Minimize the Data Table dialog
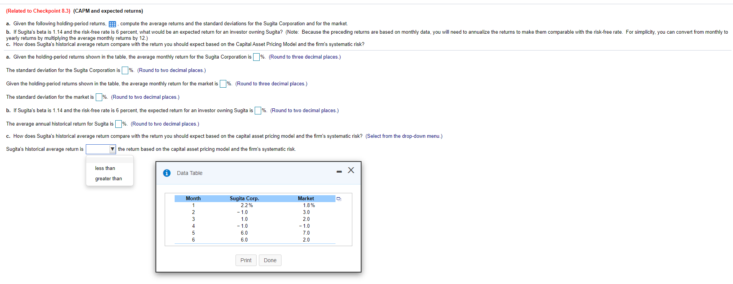The width and height of the screenshot is (733, 284). (339, 171)
